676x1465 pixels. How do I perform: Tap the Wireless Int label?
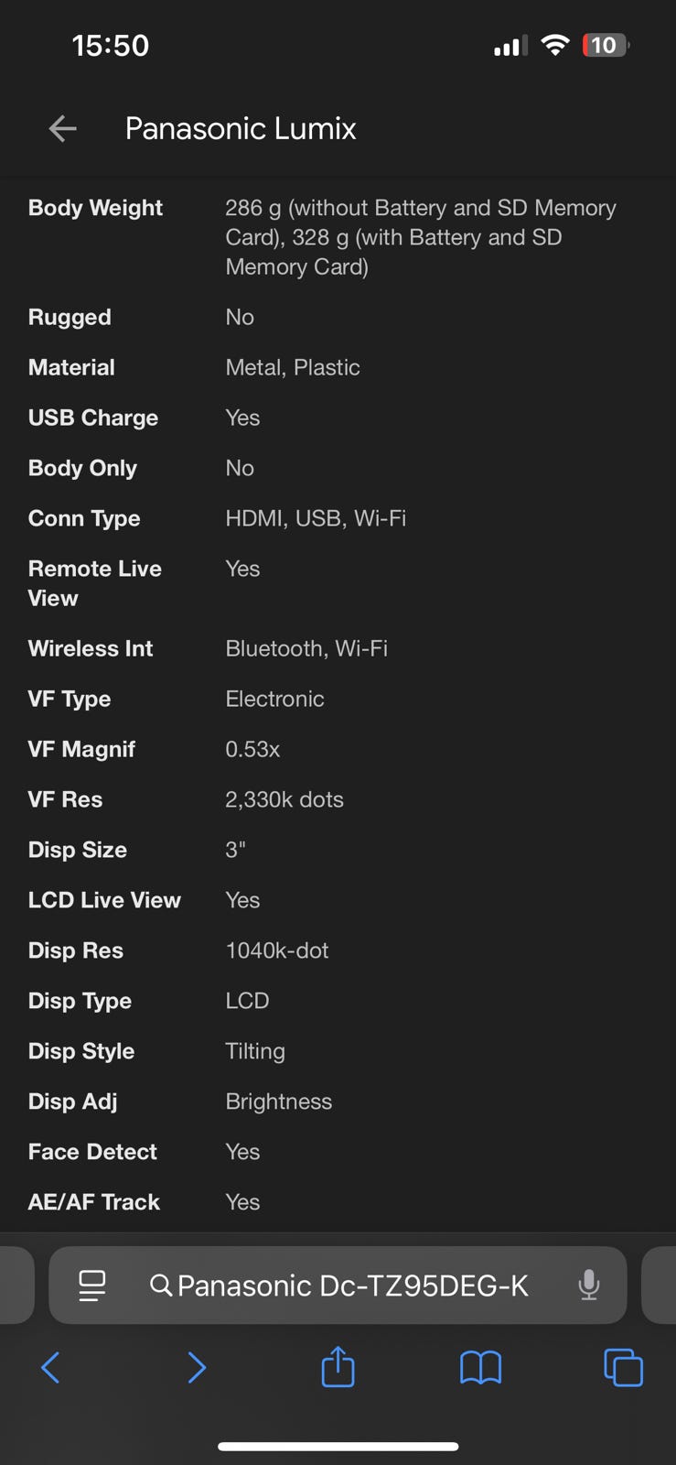91,648
